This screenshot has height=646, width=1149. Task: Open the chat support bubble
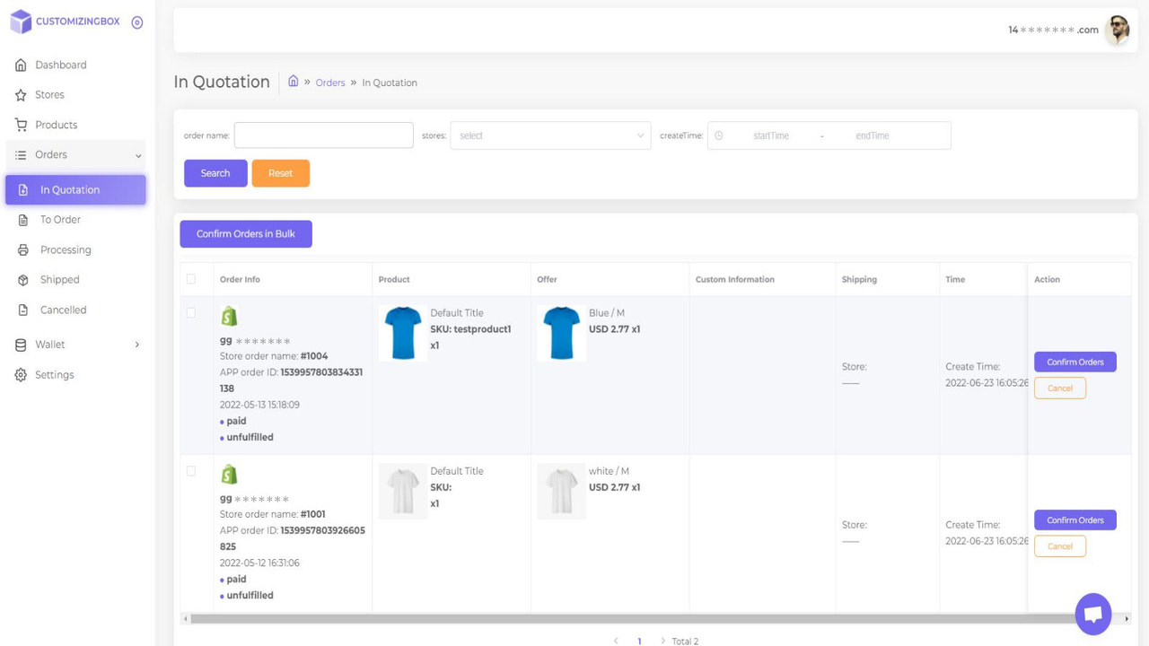point(1092,614)
